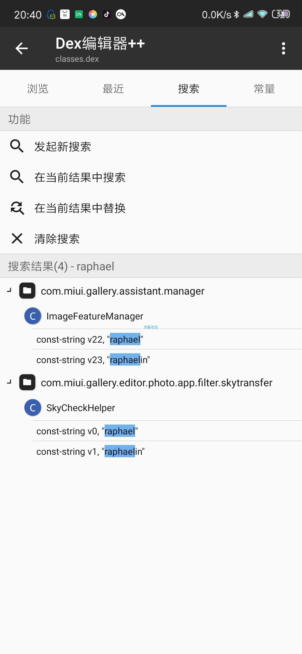Image resolution: width=302 pixels, height=654 pixels.
Task: Open const-string v1 "raphaelin" result
Action: point(167,451)
